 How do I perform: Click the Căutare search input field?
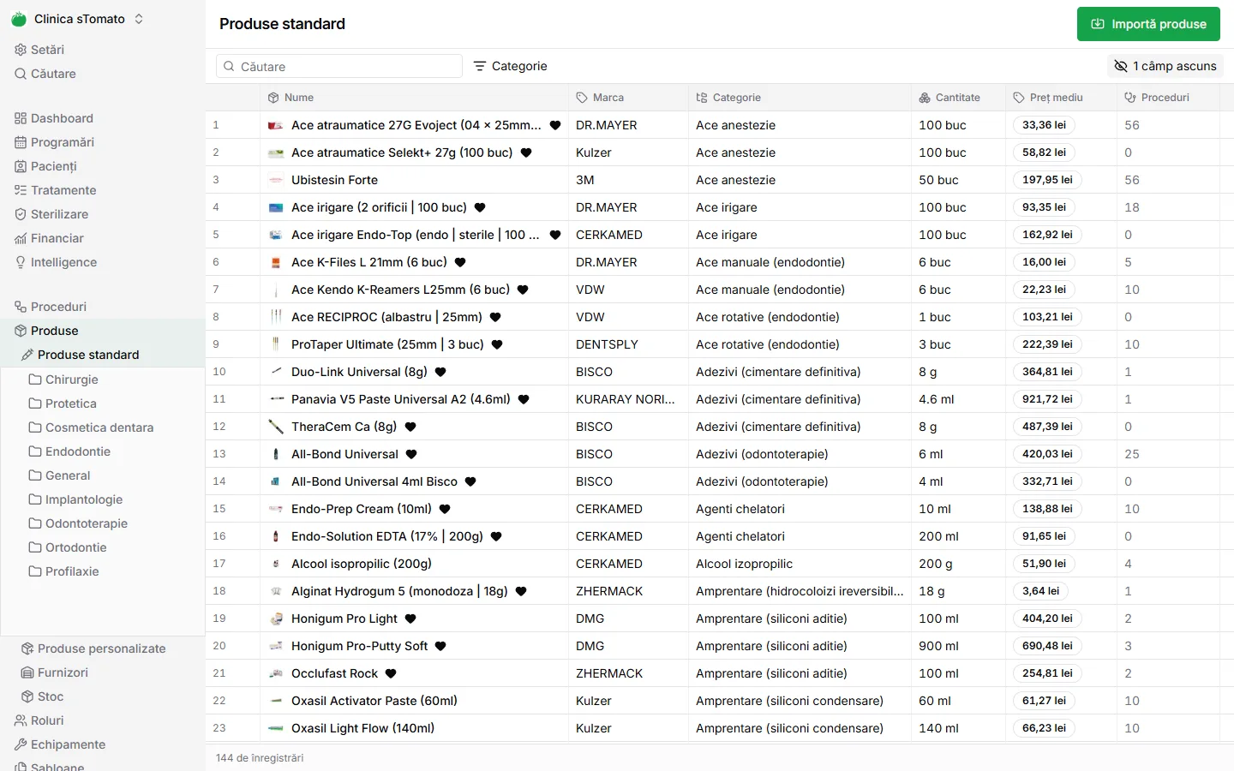click(339, 66)
